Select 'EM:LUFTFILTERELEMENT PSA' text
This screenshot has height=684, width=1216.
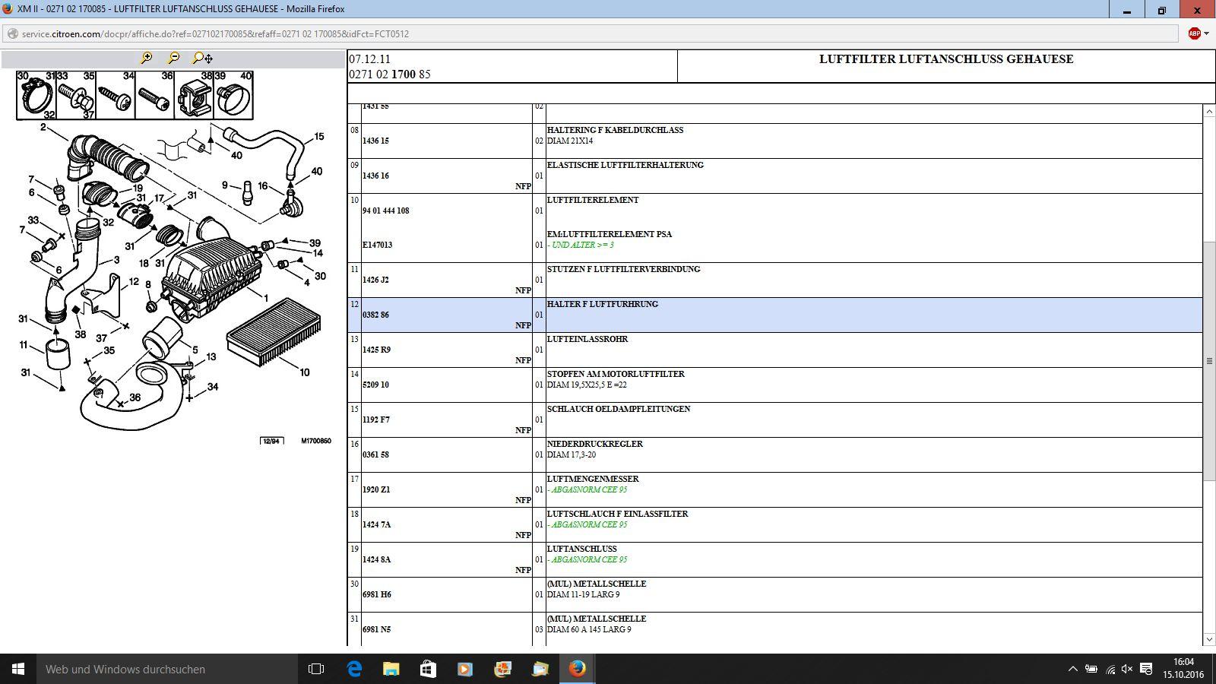coord(609,234)
